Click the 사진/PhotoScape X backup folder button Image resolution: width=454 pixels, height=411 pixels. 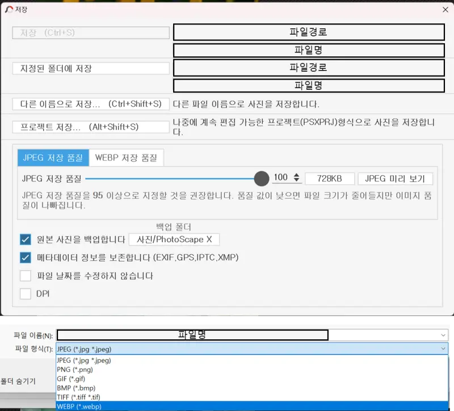point(174,239)
